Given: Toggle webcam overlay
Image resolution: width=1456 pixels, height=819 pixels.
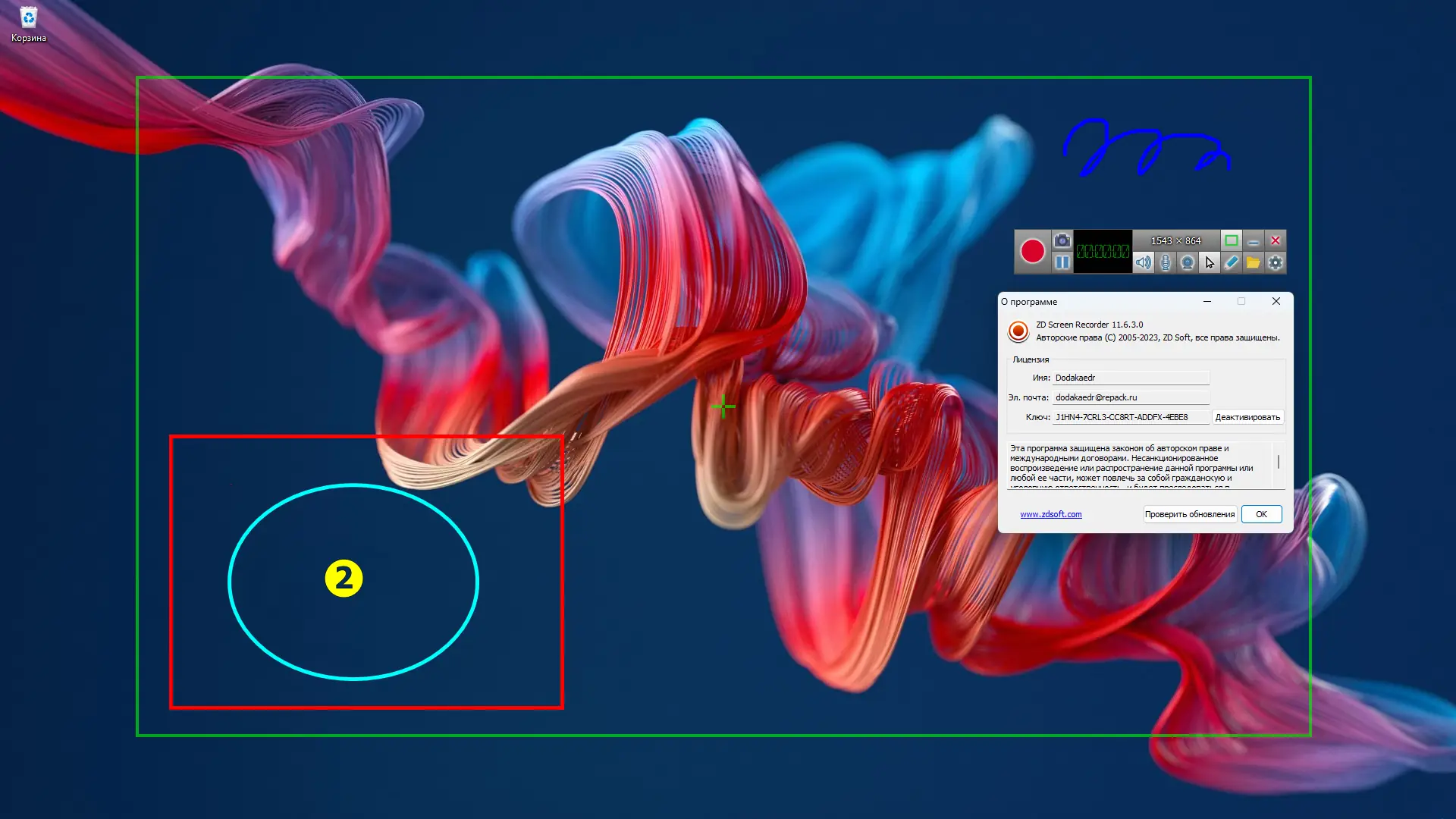Looking at the screenshot, I should click(1188, 262).
